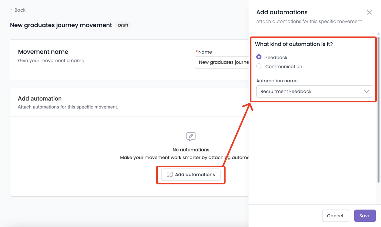Click the 'Automation name' field label
The image size is (381, 227).
(x=277, y=81)
